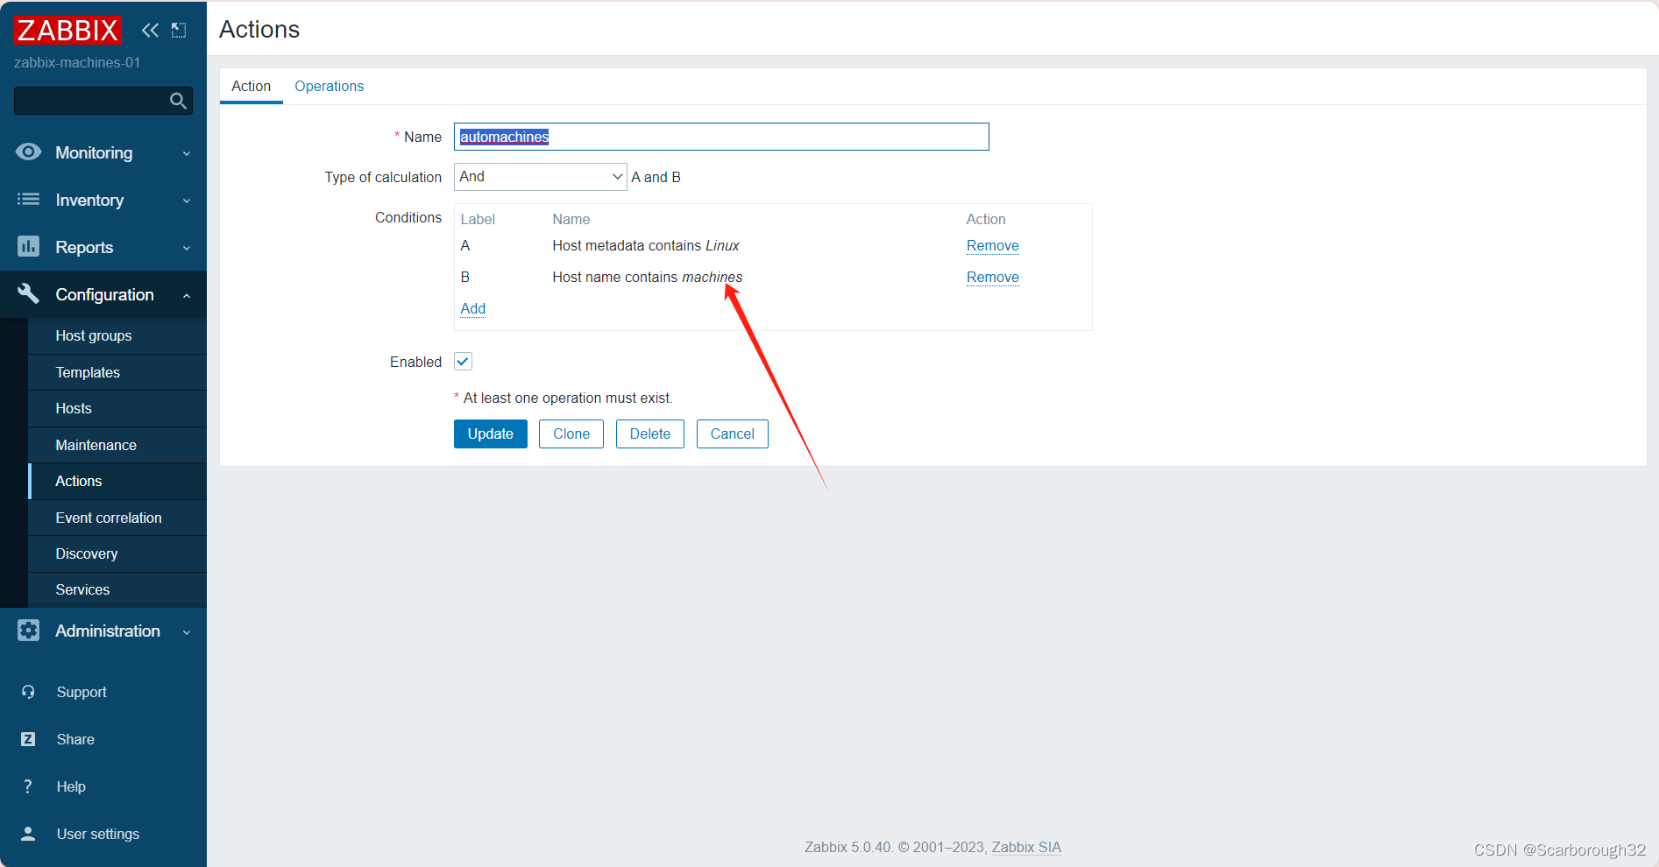Image resolution: width=1659 pixels, height=867 pixels.
Task: Remove condition B Host name contains machines
Action: pos(992,277)
